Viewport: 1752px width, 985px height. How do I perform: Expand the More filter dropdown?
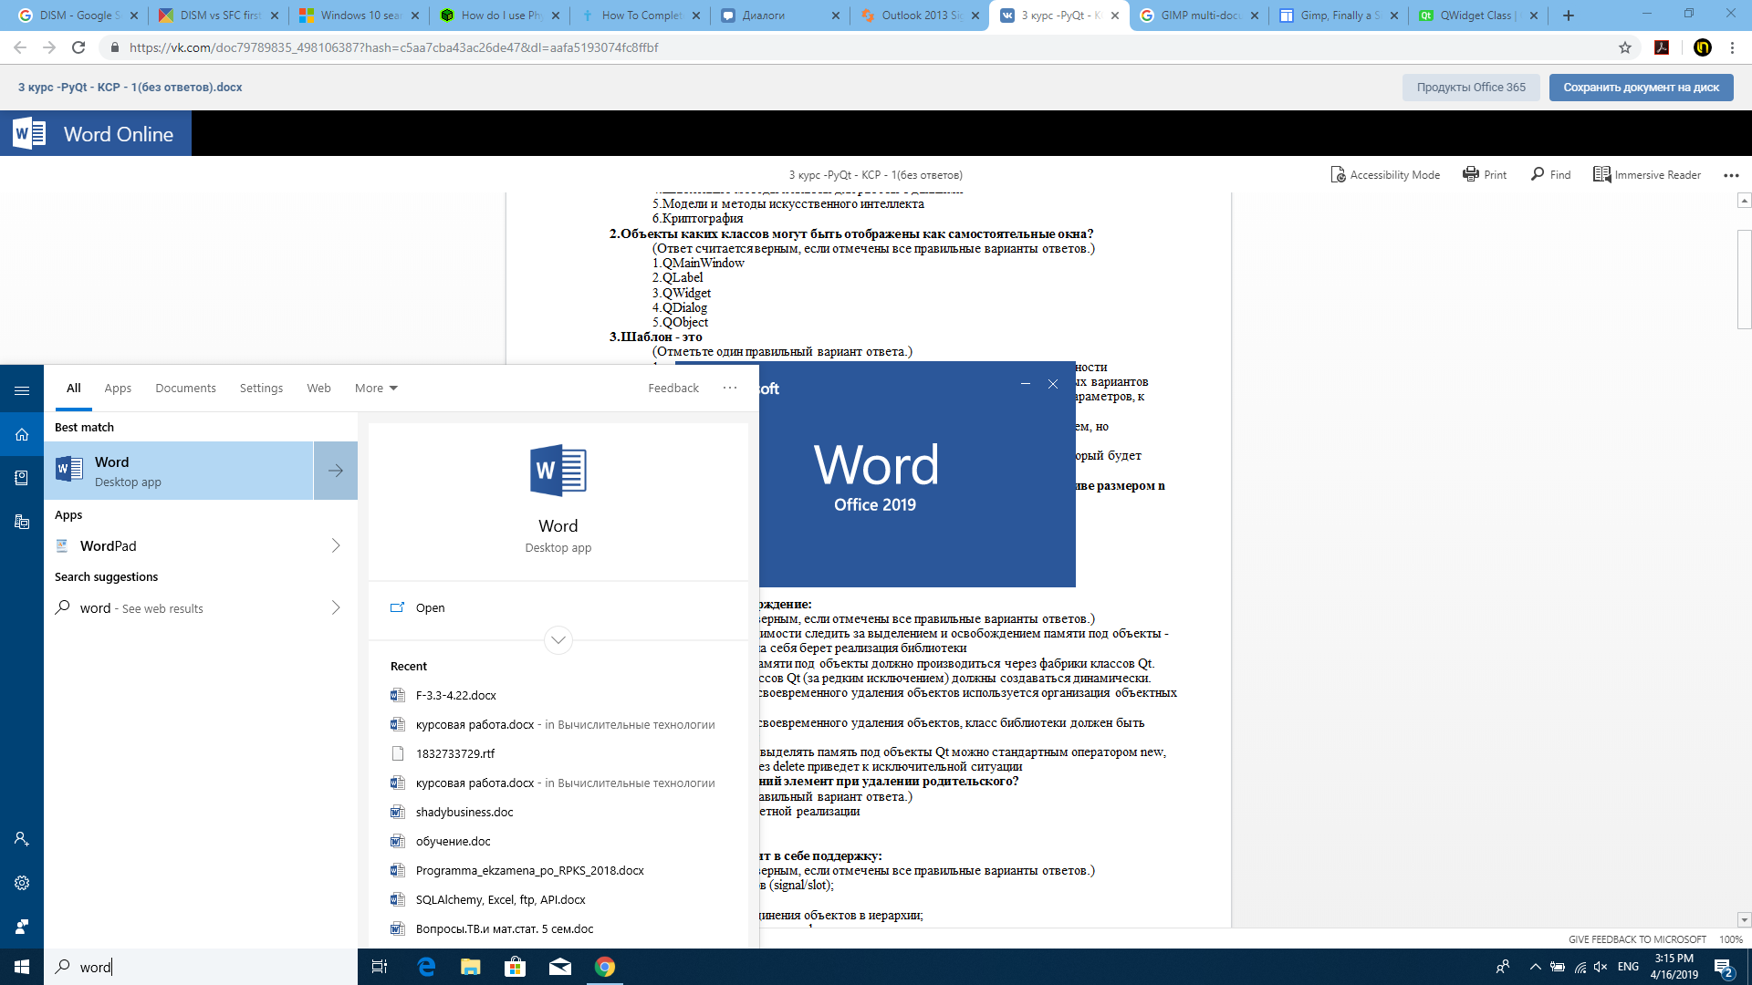[376, 388]
